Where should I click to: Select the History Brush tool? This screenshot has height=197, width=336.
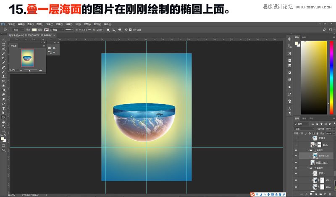click(3, 81)
